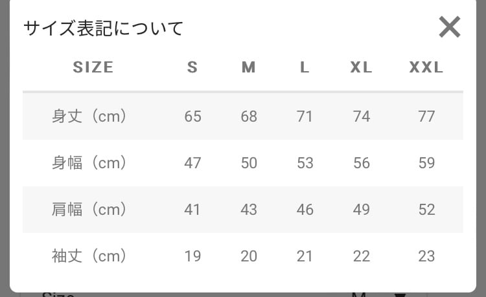Select the 56 value under XL
Image resolution: width=486 pixels, height=297 pixels.
(x=362, y=163)
